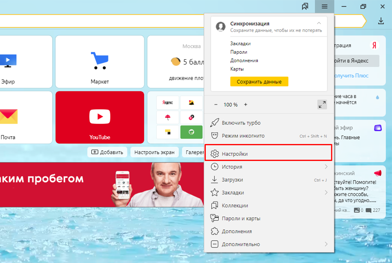392x263 pixels.
Task: Click the Настроить экран button
Action: click(x=154, y=152)
